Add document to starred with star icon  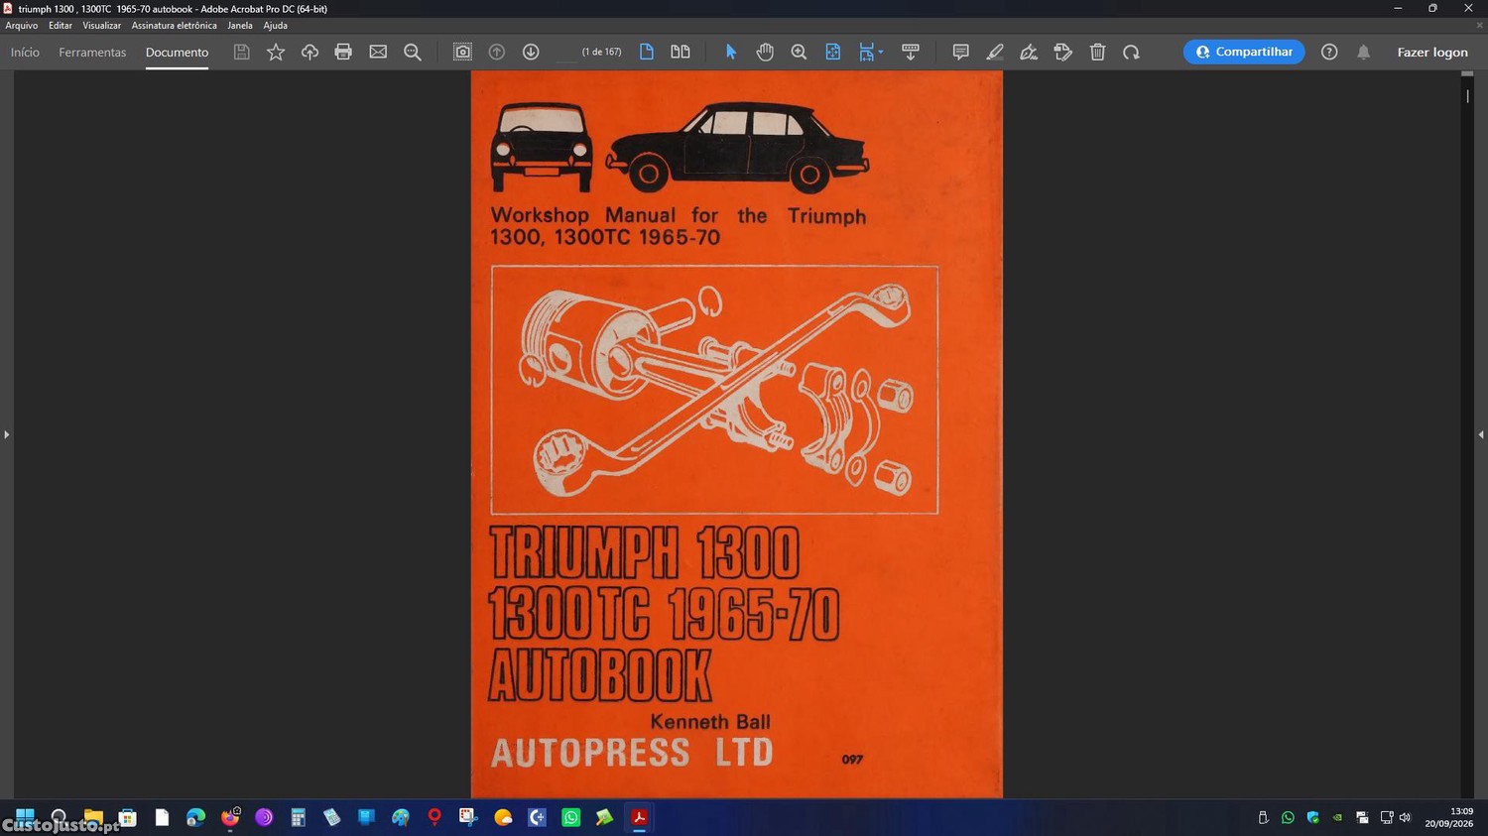pos(276,52)
